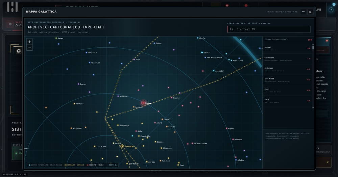Focus the system search field 'Es. Brentaal IV'
Viewport: 338px width, 177px height.
click(x=269, y=29)
